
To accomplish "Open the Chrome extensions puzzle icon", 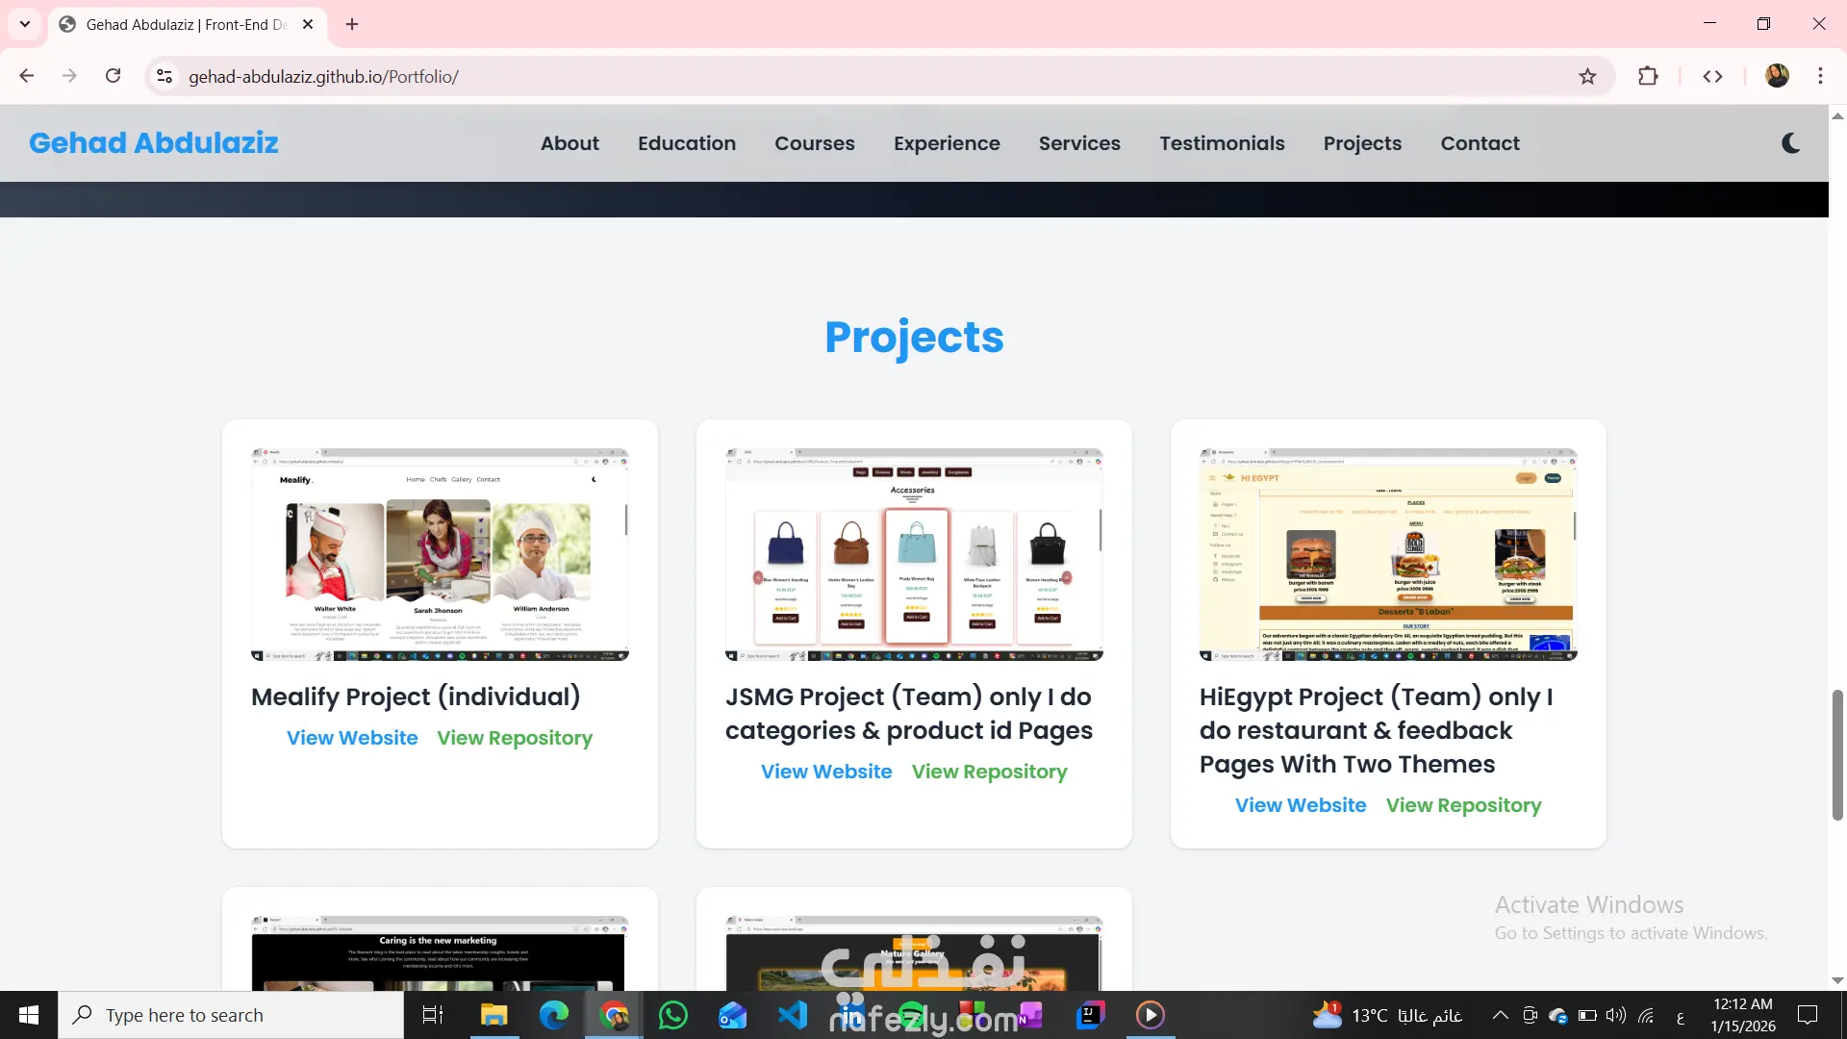I will point(1648,76).
